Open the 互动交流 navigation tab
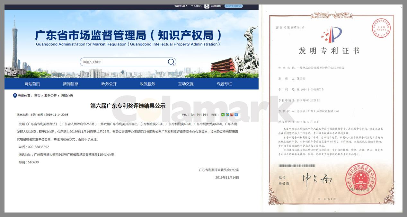 186,84
